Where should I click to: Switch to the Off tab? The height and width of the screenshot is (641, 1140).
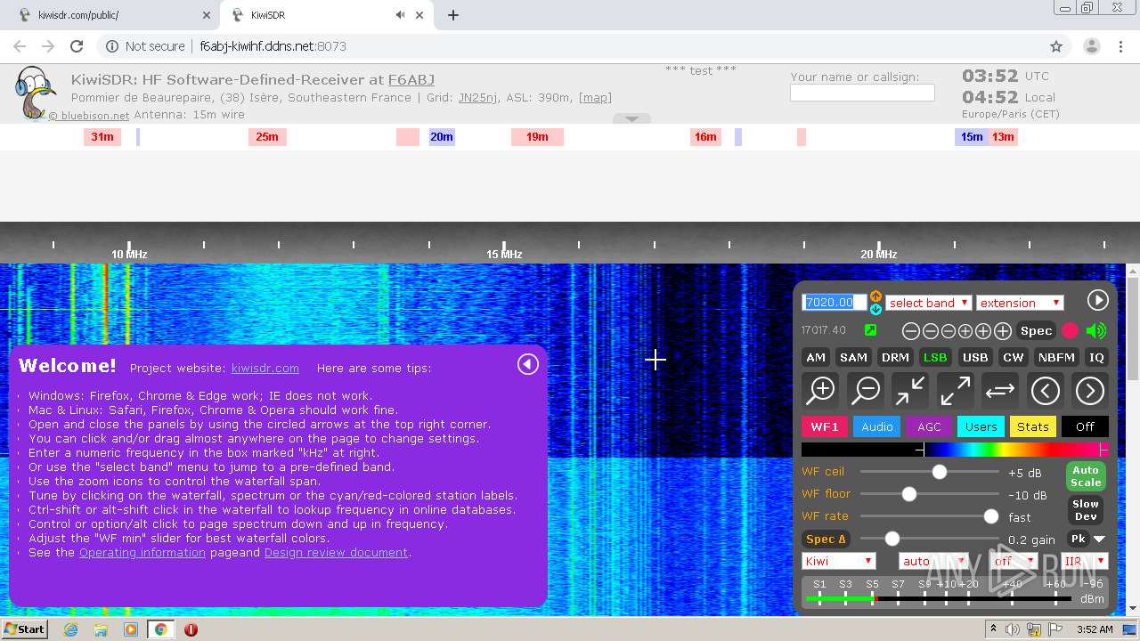1085,426
